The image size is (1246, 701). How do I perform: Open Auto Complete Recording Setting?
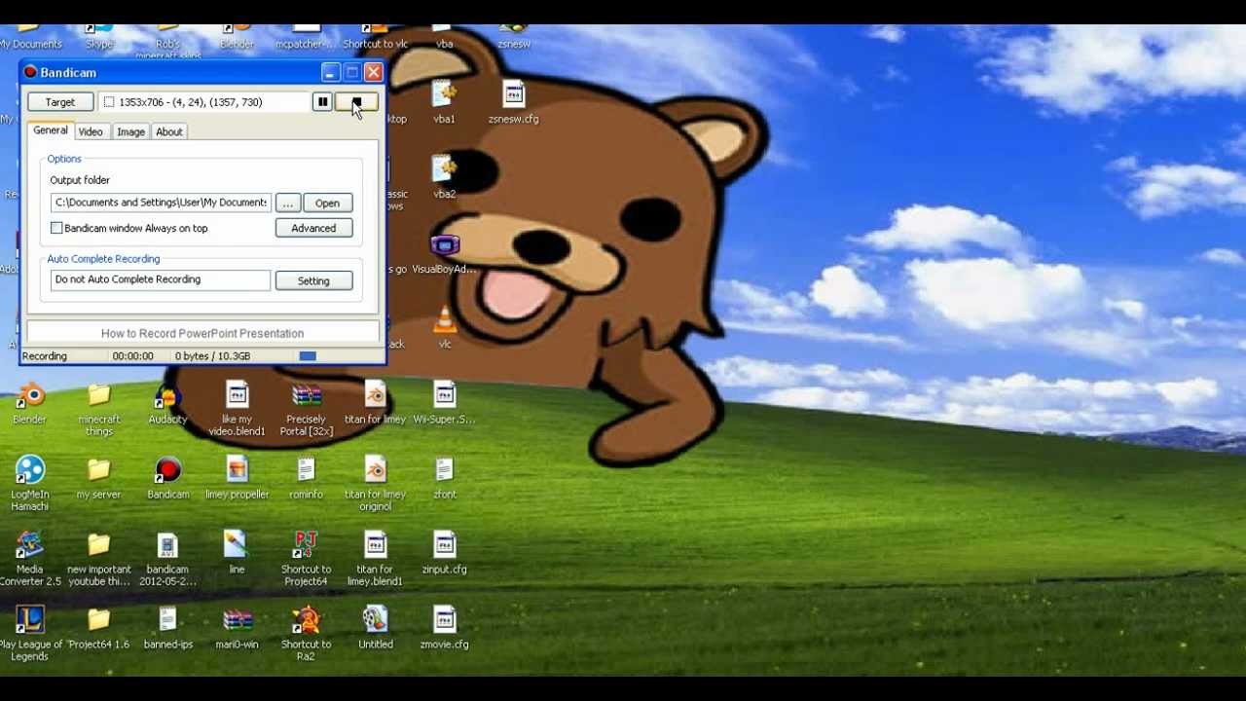point(313,280)
